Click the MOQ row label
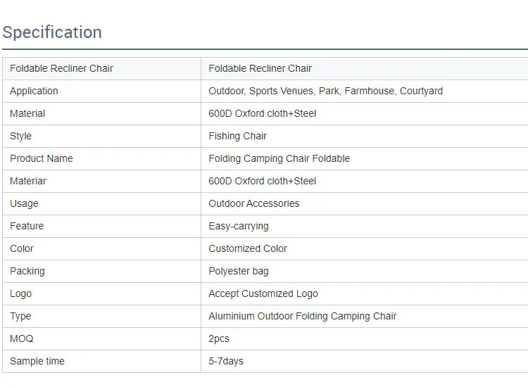528x387 pixels. click(21, 338)
